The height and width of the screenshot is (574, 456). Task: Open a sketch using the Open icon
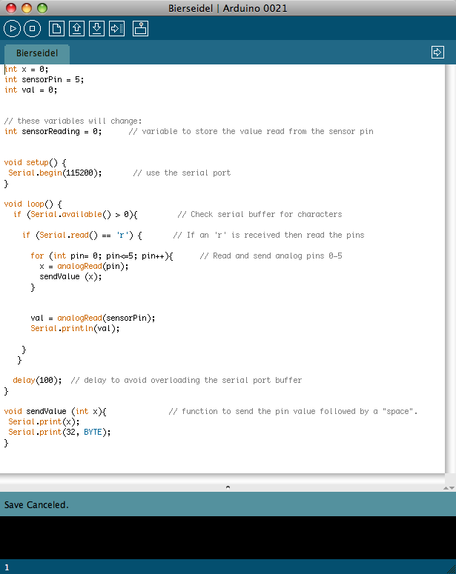[x=76, y=29]
